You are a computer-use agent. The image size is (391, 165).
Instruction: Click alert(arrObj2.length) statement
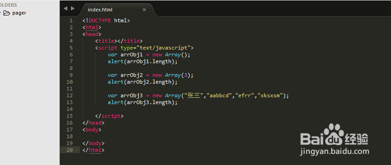pyautogui.click(x=142, y=82)
